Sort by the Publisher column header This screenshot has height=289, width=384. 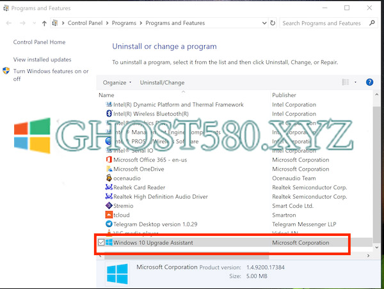pos(284,95)
